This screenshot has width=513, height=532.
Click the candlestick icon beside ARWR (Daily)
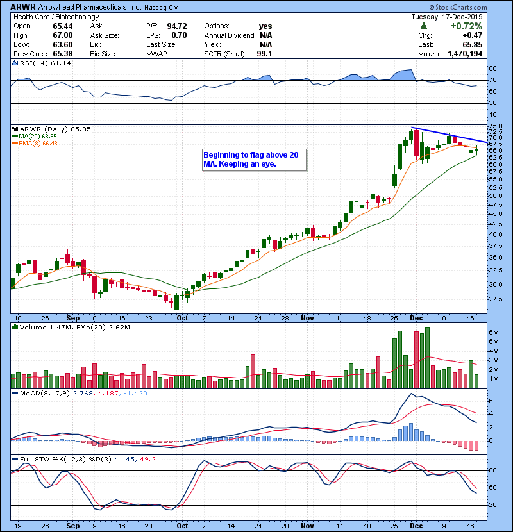pos(14,129)
